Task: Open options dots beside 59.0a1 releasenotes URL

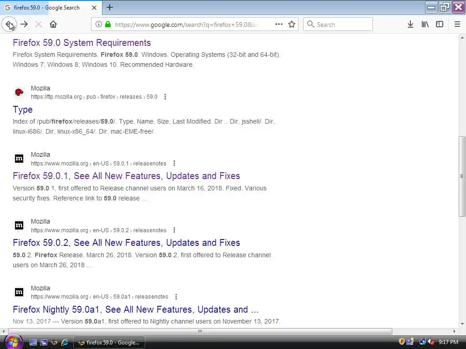Action: 176,297
